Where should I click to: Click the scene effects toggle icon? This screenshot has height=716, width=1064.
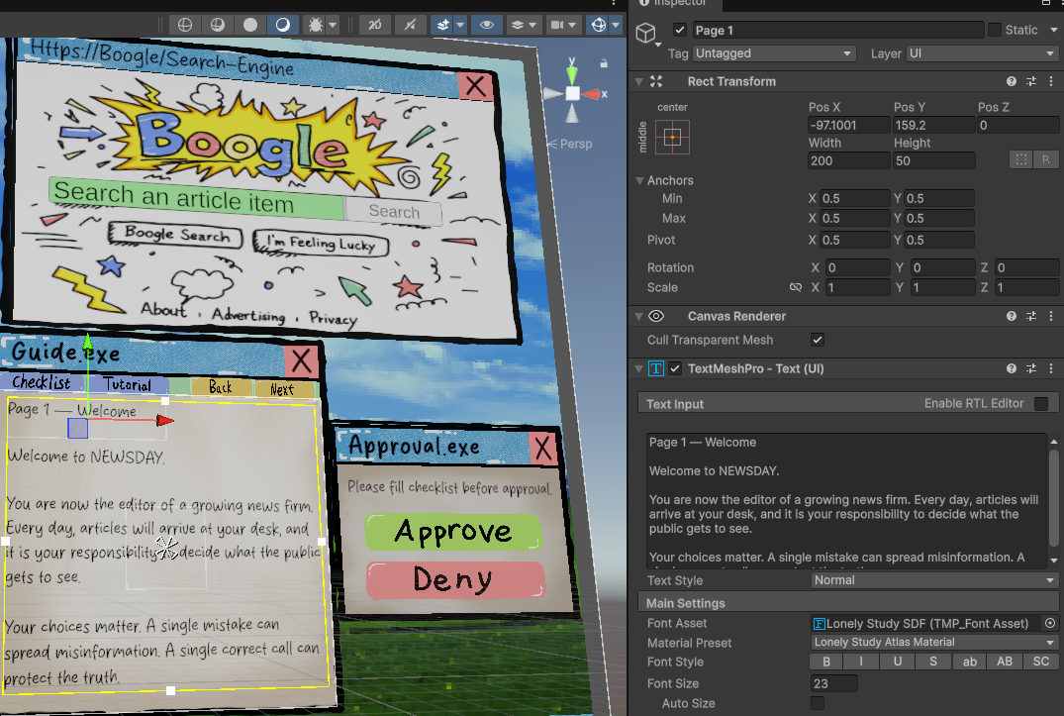[442, 25]
